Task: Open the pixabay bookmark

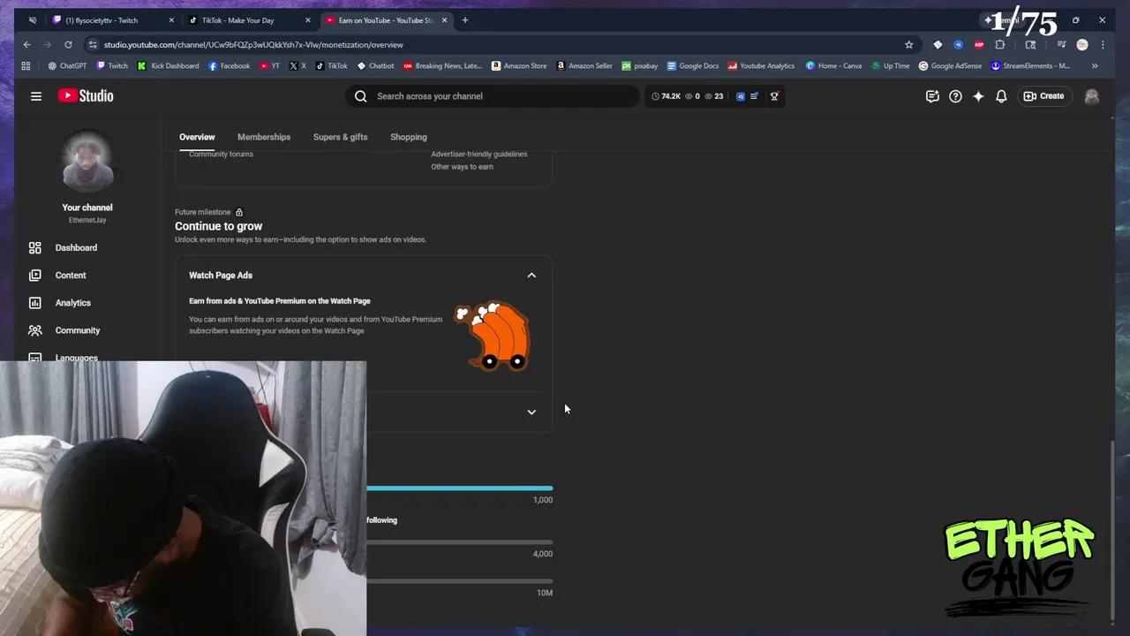Action: (x=639, y=65)
